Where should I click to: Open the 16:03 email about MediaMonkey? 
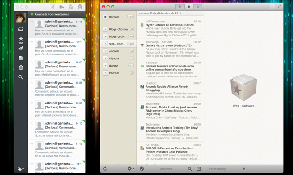pos(57,68)
